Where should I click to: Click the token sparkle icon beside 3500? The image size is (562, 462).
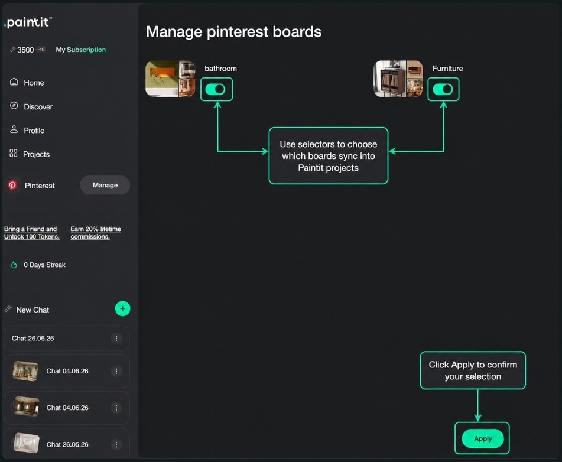point(12,50)
